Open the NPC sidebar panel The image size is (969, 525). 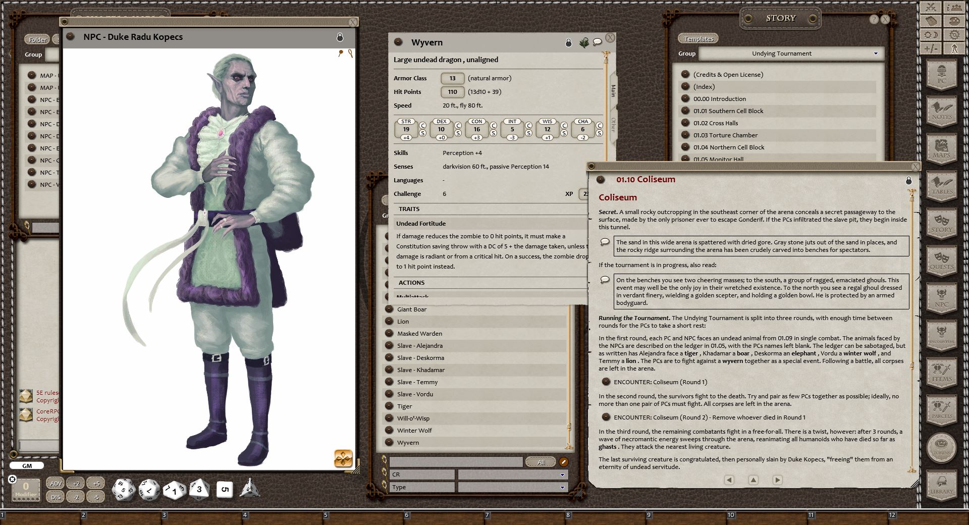941,298
